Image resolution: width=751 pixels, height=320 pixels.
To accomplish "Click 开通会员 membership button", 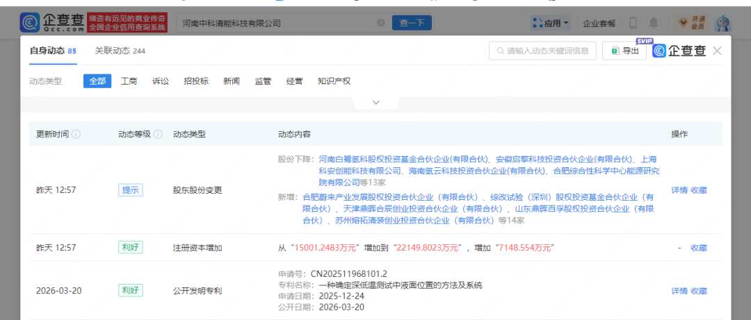I will (692, 23).
